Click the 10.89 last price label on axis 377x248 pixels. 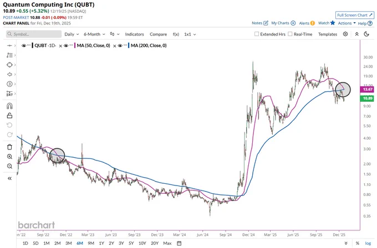click(x=367, y=98)
